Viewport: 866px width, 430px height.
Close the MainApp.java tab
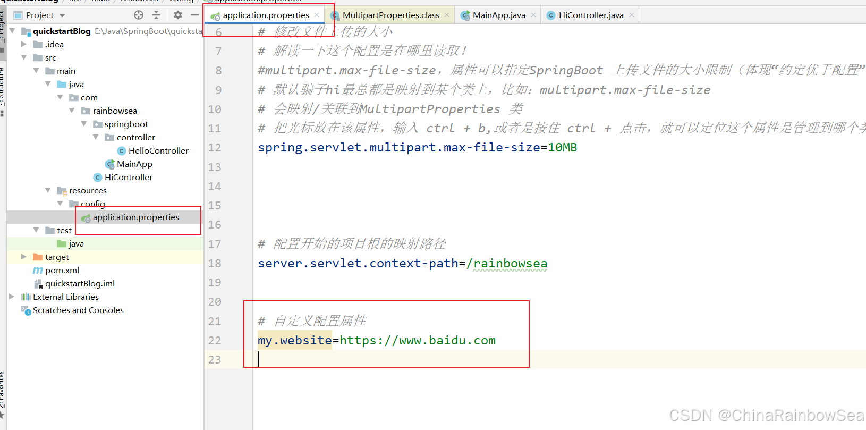pyautogui.click(x=533, y=15)
